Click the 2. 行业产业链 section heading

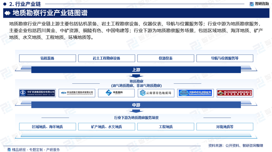tap(25, 4)
